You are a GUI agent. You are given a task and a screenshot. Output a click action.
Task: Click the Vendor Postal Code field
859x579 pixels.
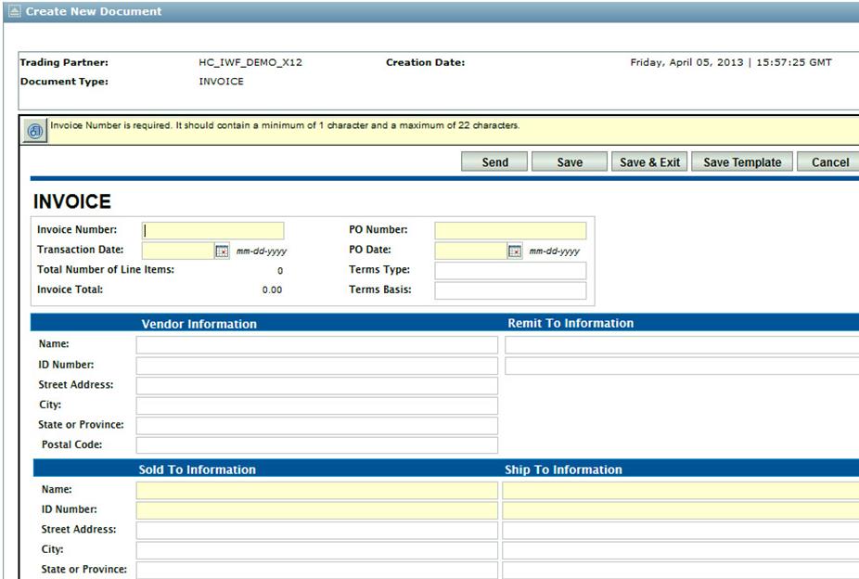tap(316, 445)
